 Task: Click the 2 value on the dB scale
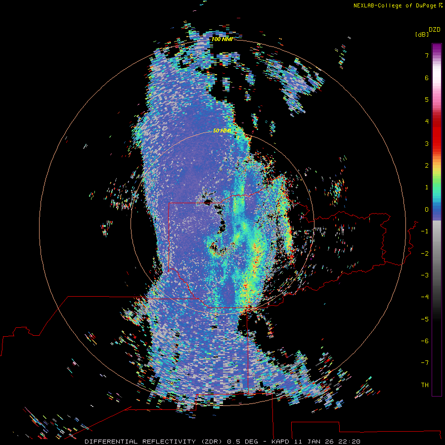427,166
